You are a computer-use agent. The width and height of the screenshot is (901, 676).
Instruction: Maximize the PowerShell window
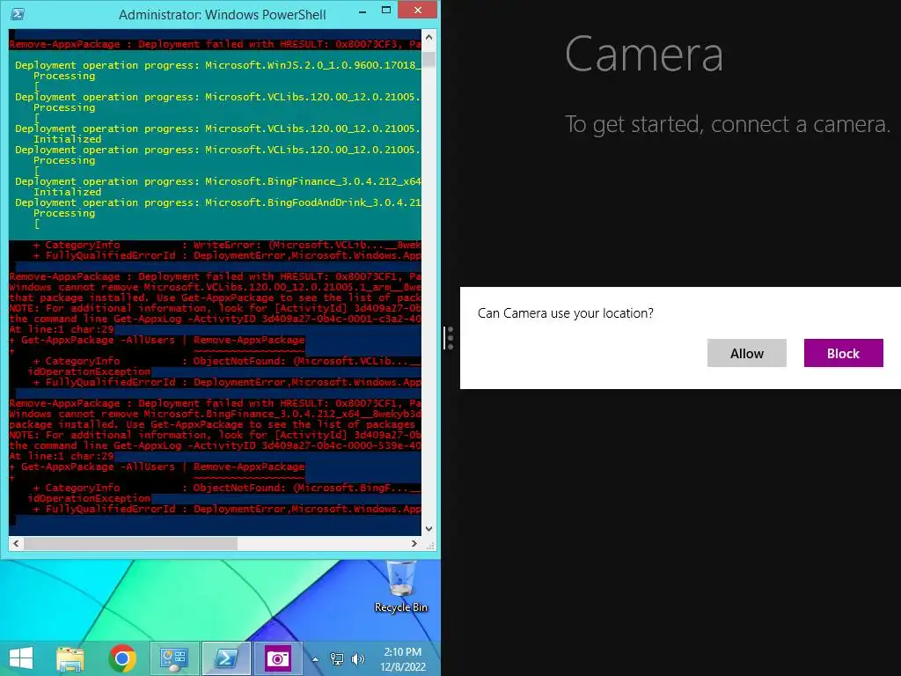pos(386,11)
